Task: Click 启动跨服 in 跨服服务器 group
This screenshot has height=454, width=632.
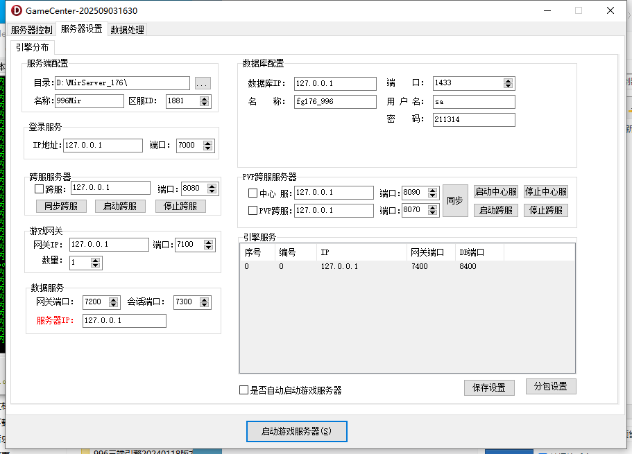Action: (120, 207)
